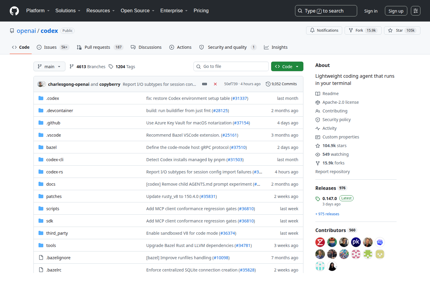
Task: Open the 9,052 Commits history
Action: point(281,84)
